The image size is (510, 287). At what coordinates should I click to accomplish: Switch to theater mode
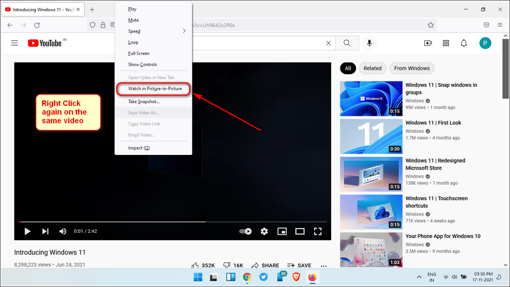coord(300,231)
